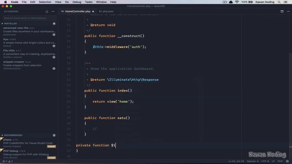Select the phpcs recommended extension entry
The width and height of the screenshot is (292, 164).
point(29,143)
